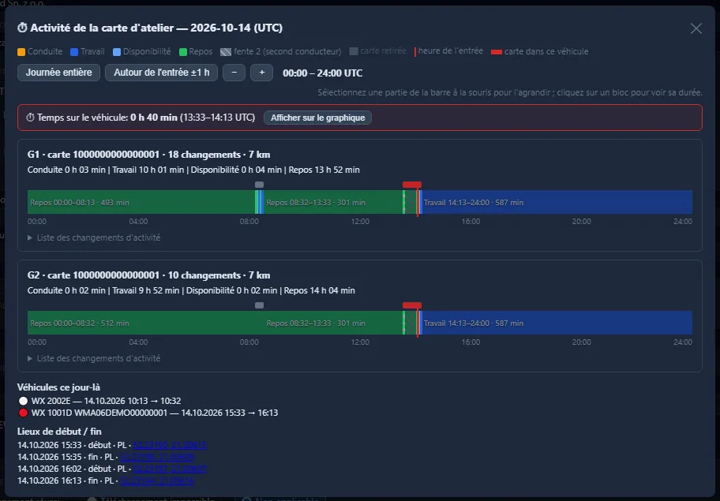Select G2 Repos 08:32–13:33 block
The width and height of the screenshot is (720, 501).
click(333, 323)
